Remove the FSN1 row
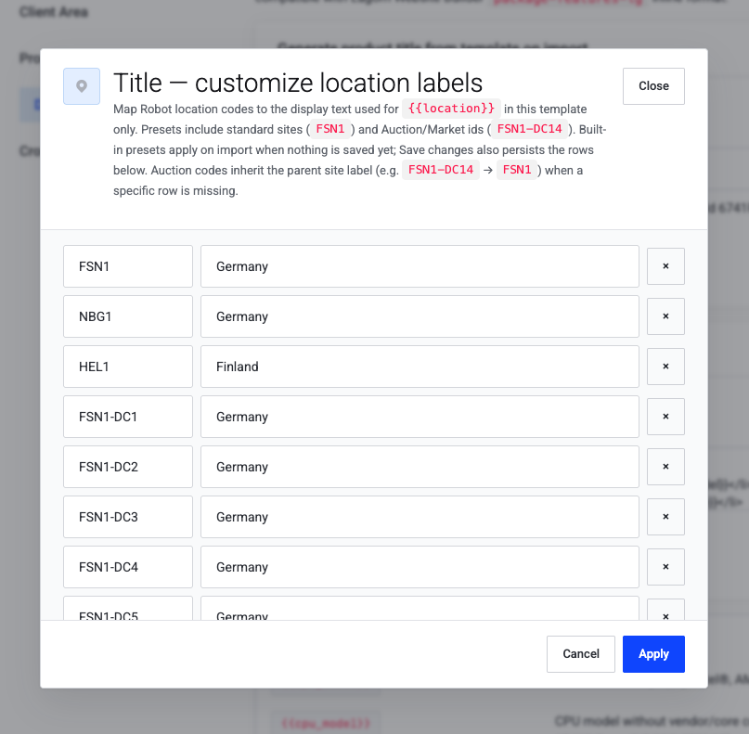Image resolution: width=749 pixels, height=734 pixels. [665, 266]
